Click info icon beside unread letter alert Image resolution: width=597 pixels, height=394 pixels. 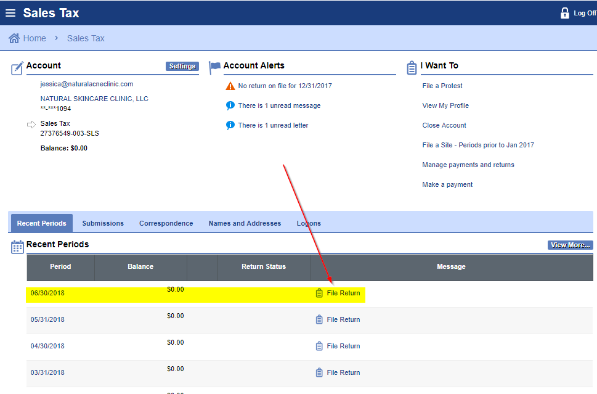230,125
